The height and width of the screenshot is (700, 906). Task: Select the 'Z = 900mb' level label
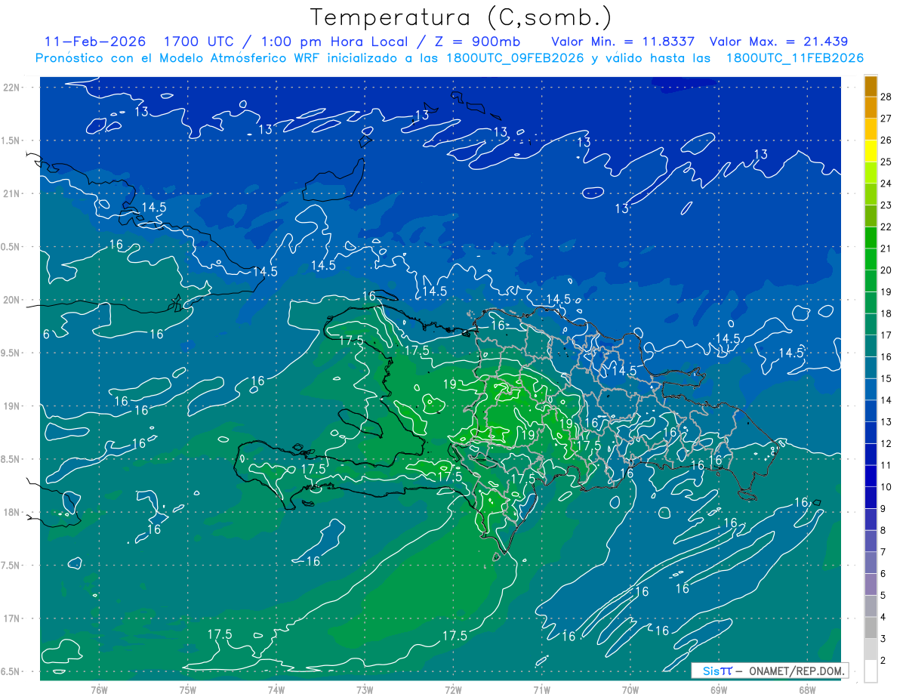pyautogui.click(x=478, y=42)
